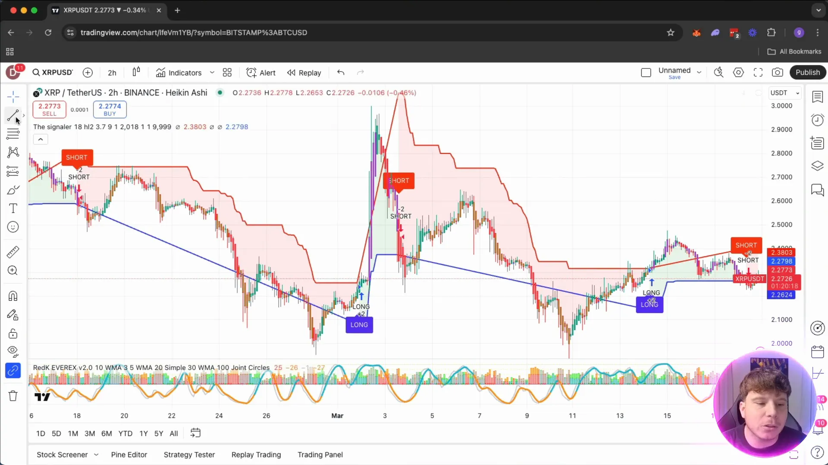Screen dimensions: 828x465
Task: Select the brush drawing tool
Action: pos(13,190)
